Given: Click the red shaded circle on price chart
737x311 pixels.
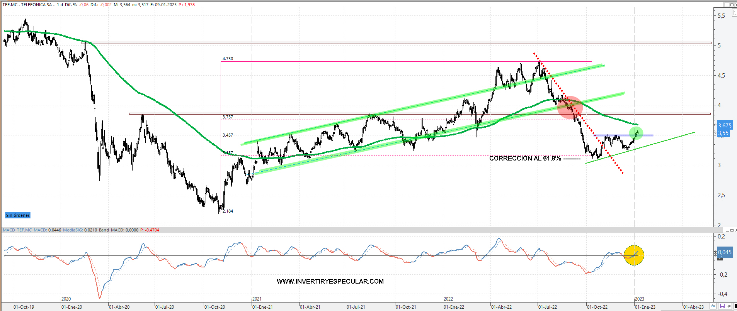Looking at the screenshot, I should click(570, 107).
